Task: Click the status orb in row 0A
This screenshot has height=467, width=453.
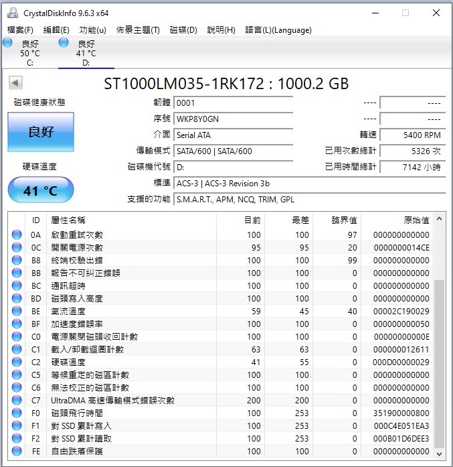Action: (17, 235)
